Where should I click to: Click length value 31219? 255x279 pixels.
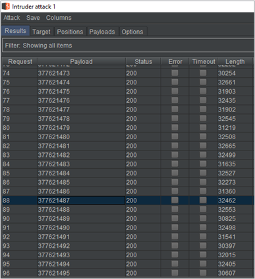point(227,127)
